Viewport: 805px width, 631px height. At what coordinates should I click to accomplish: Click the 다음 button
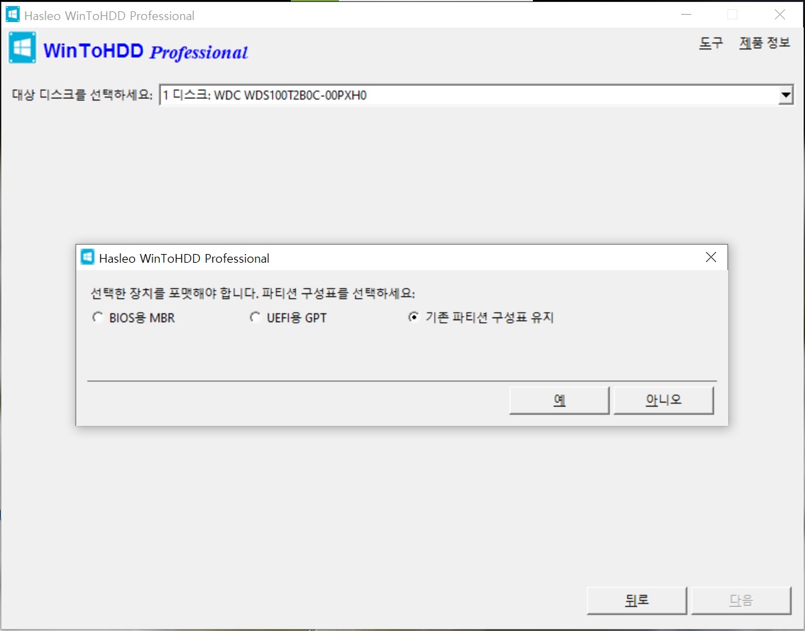click(741, 600)
